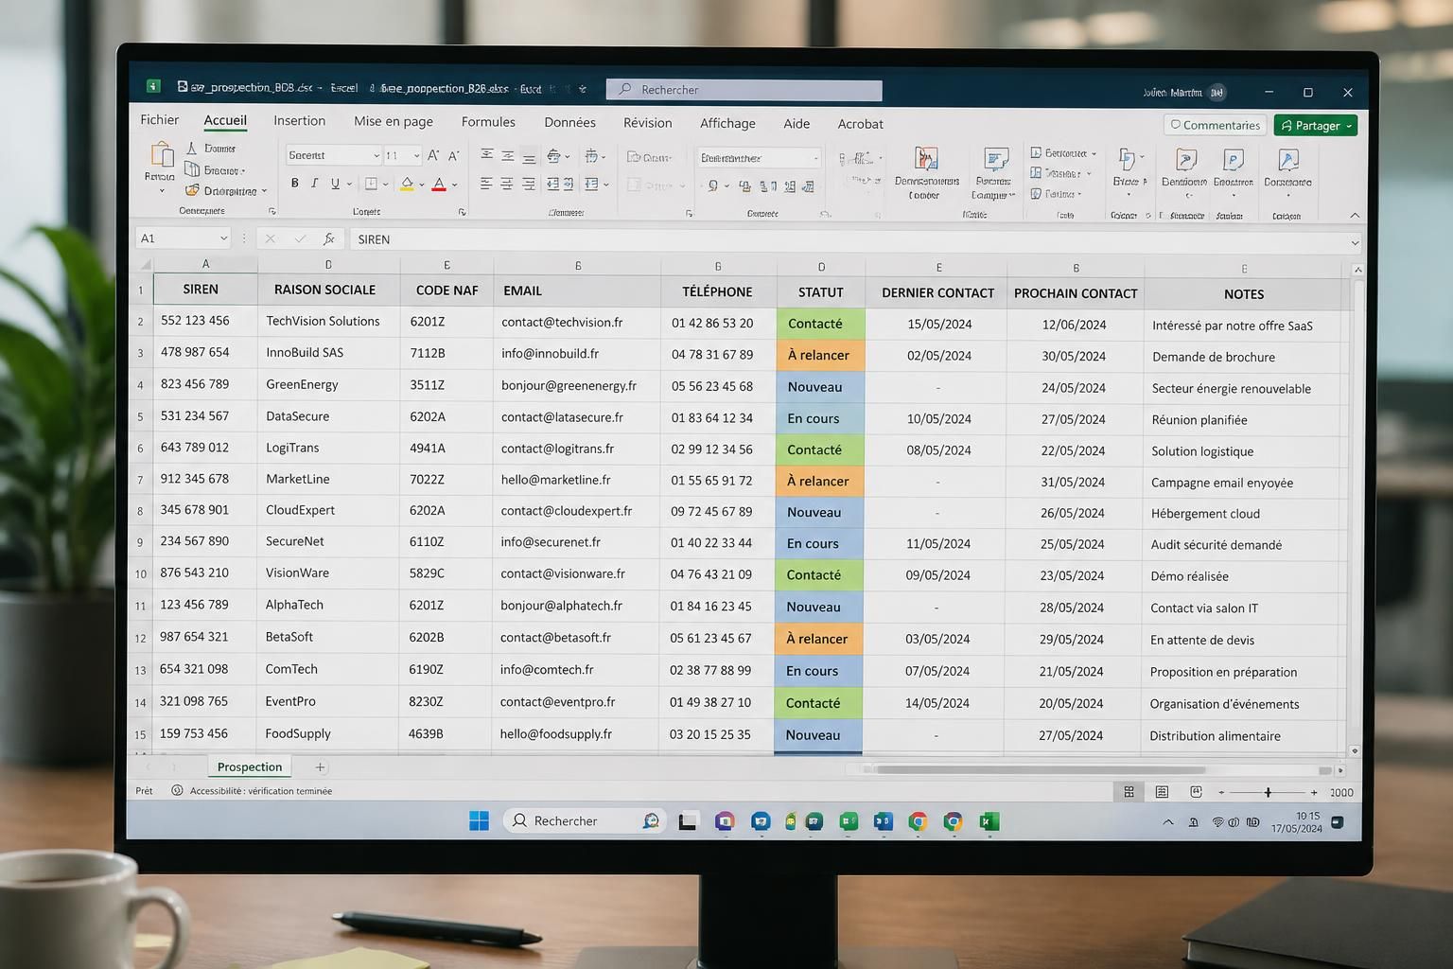Click the format as table icon
Viewport: 1453px width, 969px height.
[995, 158]
